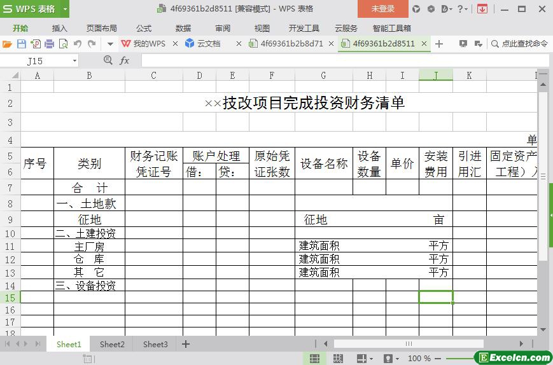
Task: Click the vertical scrollbar down arrow
Action: [543, 330]
